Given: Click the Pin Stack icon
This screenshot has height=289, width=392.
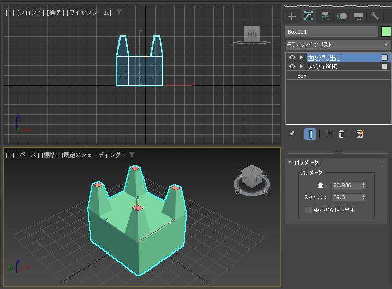Looking at the screenshot, I should pos(292,134).
